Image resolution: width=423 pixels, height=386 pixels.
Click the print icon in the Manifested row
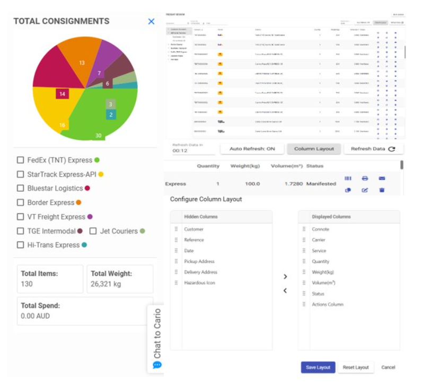[x=365, y=178]
